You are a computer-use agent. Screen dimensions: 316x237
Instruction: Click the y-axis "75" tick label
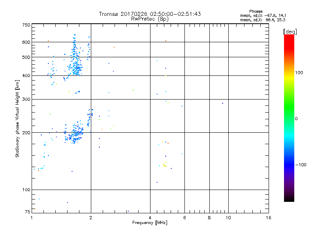tap(28, 212)
